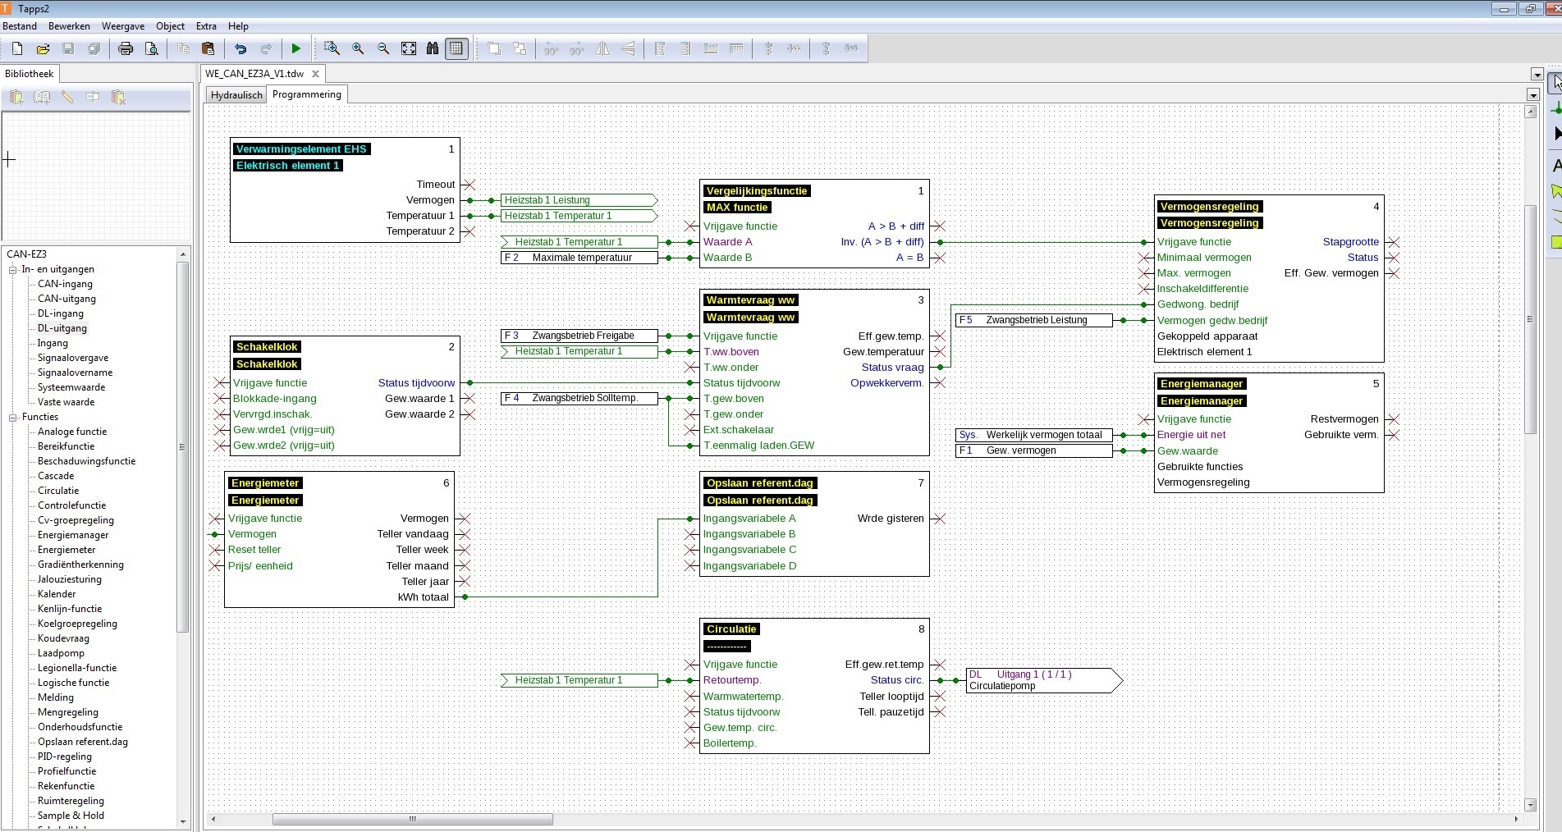
Task: Click the Zoom in magnifier icon
Action: click(x=358, y=49)
